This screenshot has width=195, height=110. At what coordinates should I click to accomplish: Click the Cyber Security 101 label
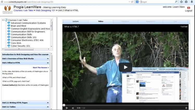tap(20, 46)
